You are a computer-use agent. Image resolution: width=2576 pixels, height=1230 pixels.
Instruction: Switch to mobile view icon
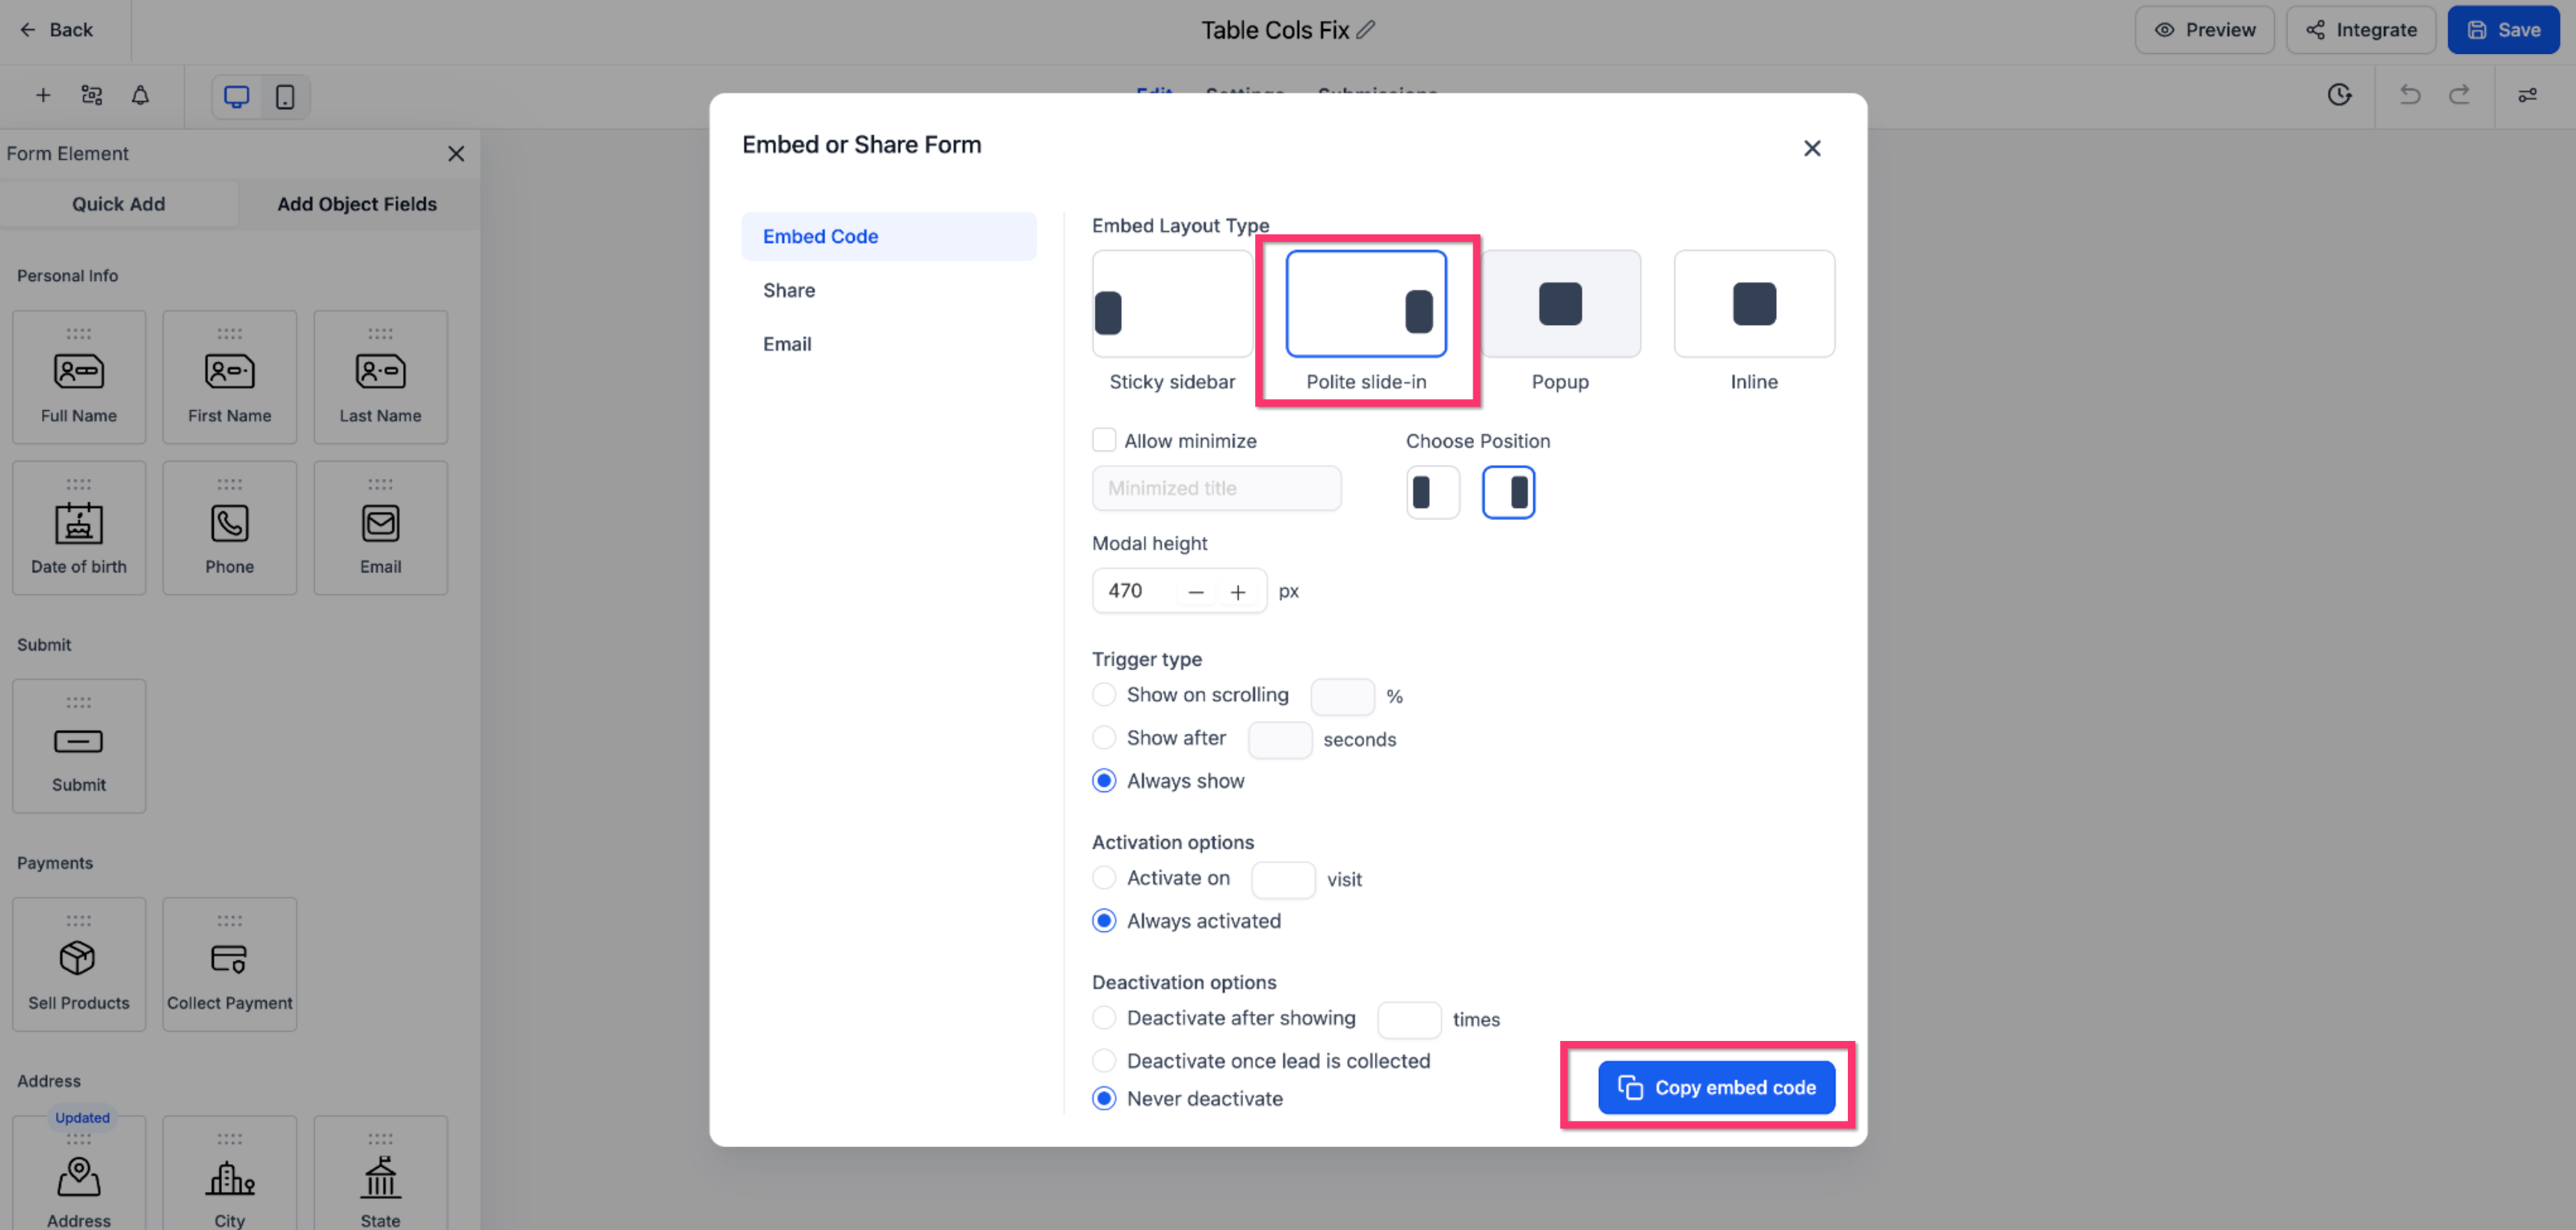point(285,97)
